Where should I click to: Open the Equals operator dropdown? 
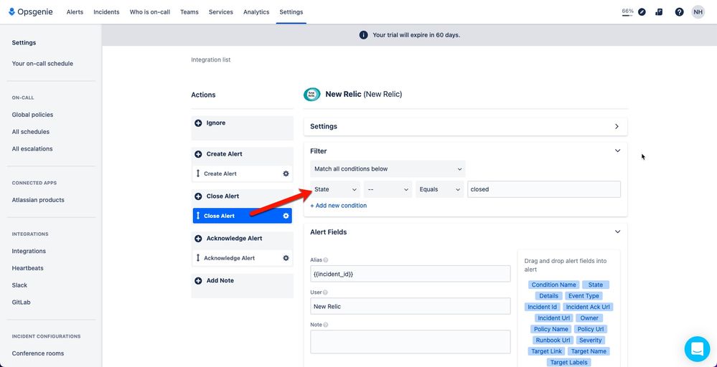[x=439, y=189]
